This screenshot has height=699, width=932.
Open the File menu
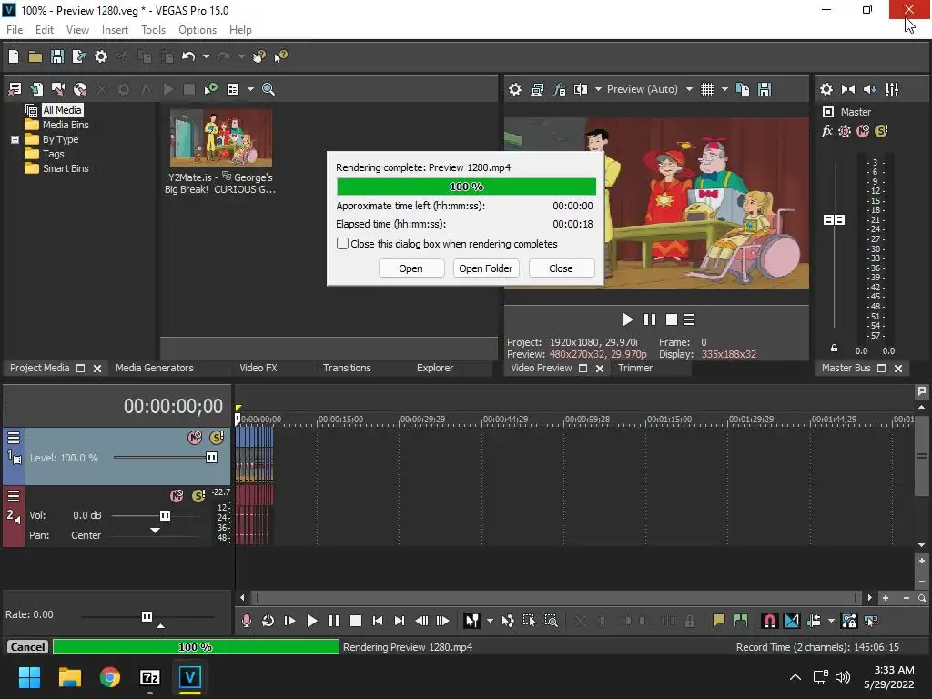click(15, 30)
